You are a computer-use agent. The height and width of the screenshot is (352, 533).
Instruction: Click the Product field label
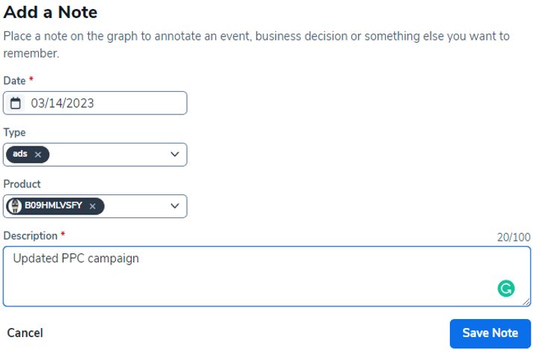pos(22,183)
